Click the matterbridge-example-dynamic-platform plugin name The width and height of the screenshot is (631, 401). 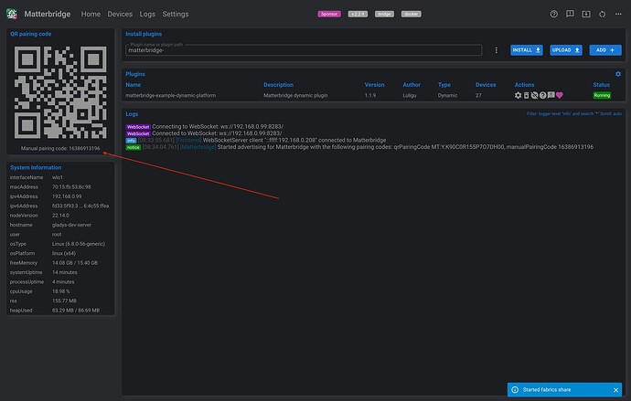(171, 95)
